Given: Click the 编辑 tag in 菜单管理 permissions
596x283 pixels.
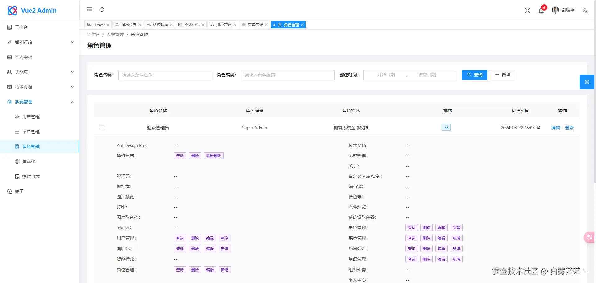Looking at the screenshot, I should [441, 238].
